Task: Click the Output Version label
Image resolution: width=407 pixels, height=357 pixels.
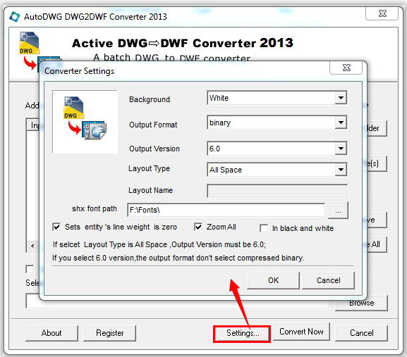Action: point(154,149)
